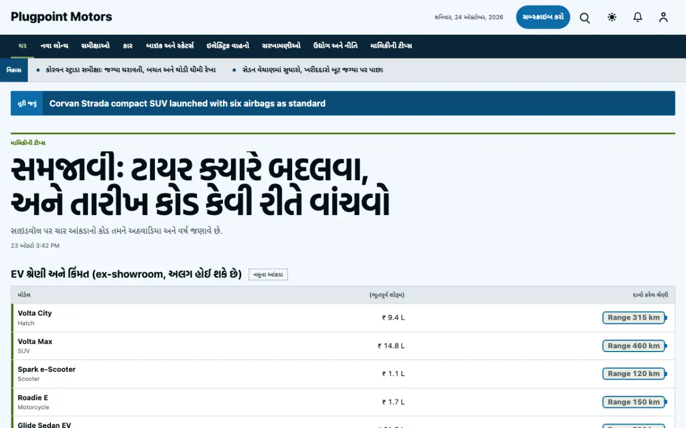Click the Range 460 km battery badge

click(x=634, y=346)
